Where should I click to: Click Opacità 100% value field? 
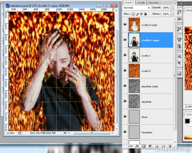[166, 8]
